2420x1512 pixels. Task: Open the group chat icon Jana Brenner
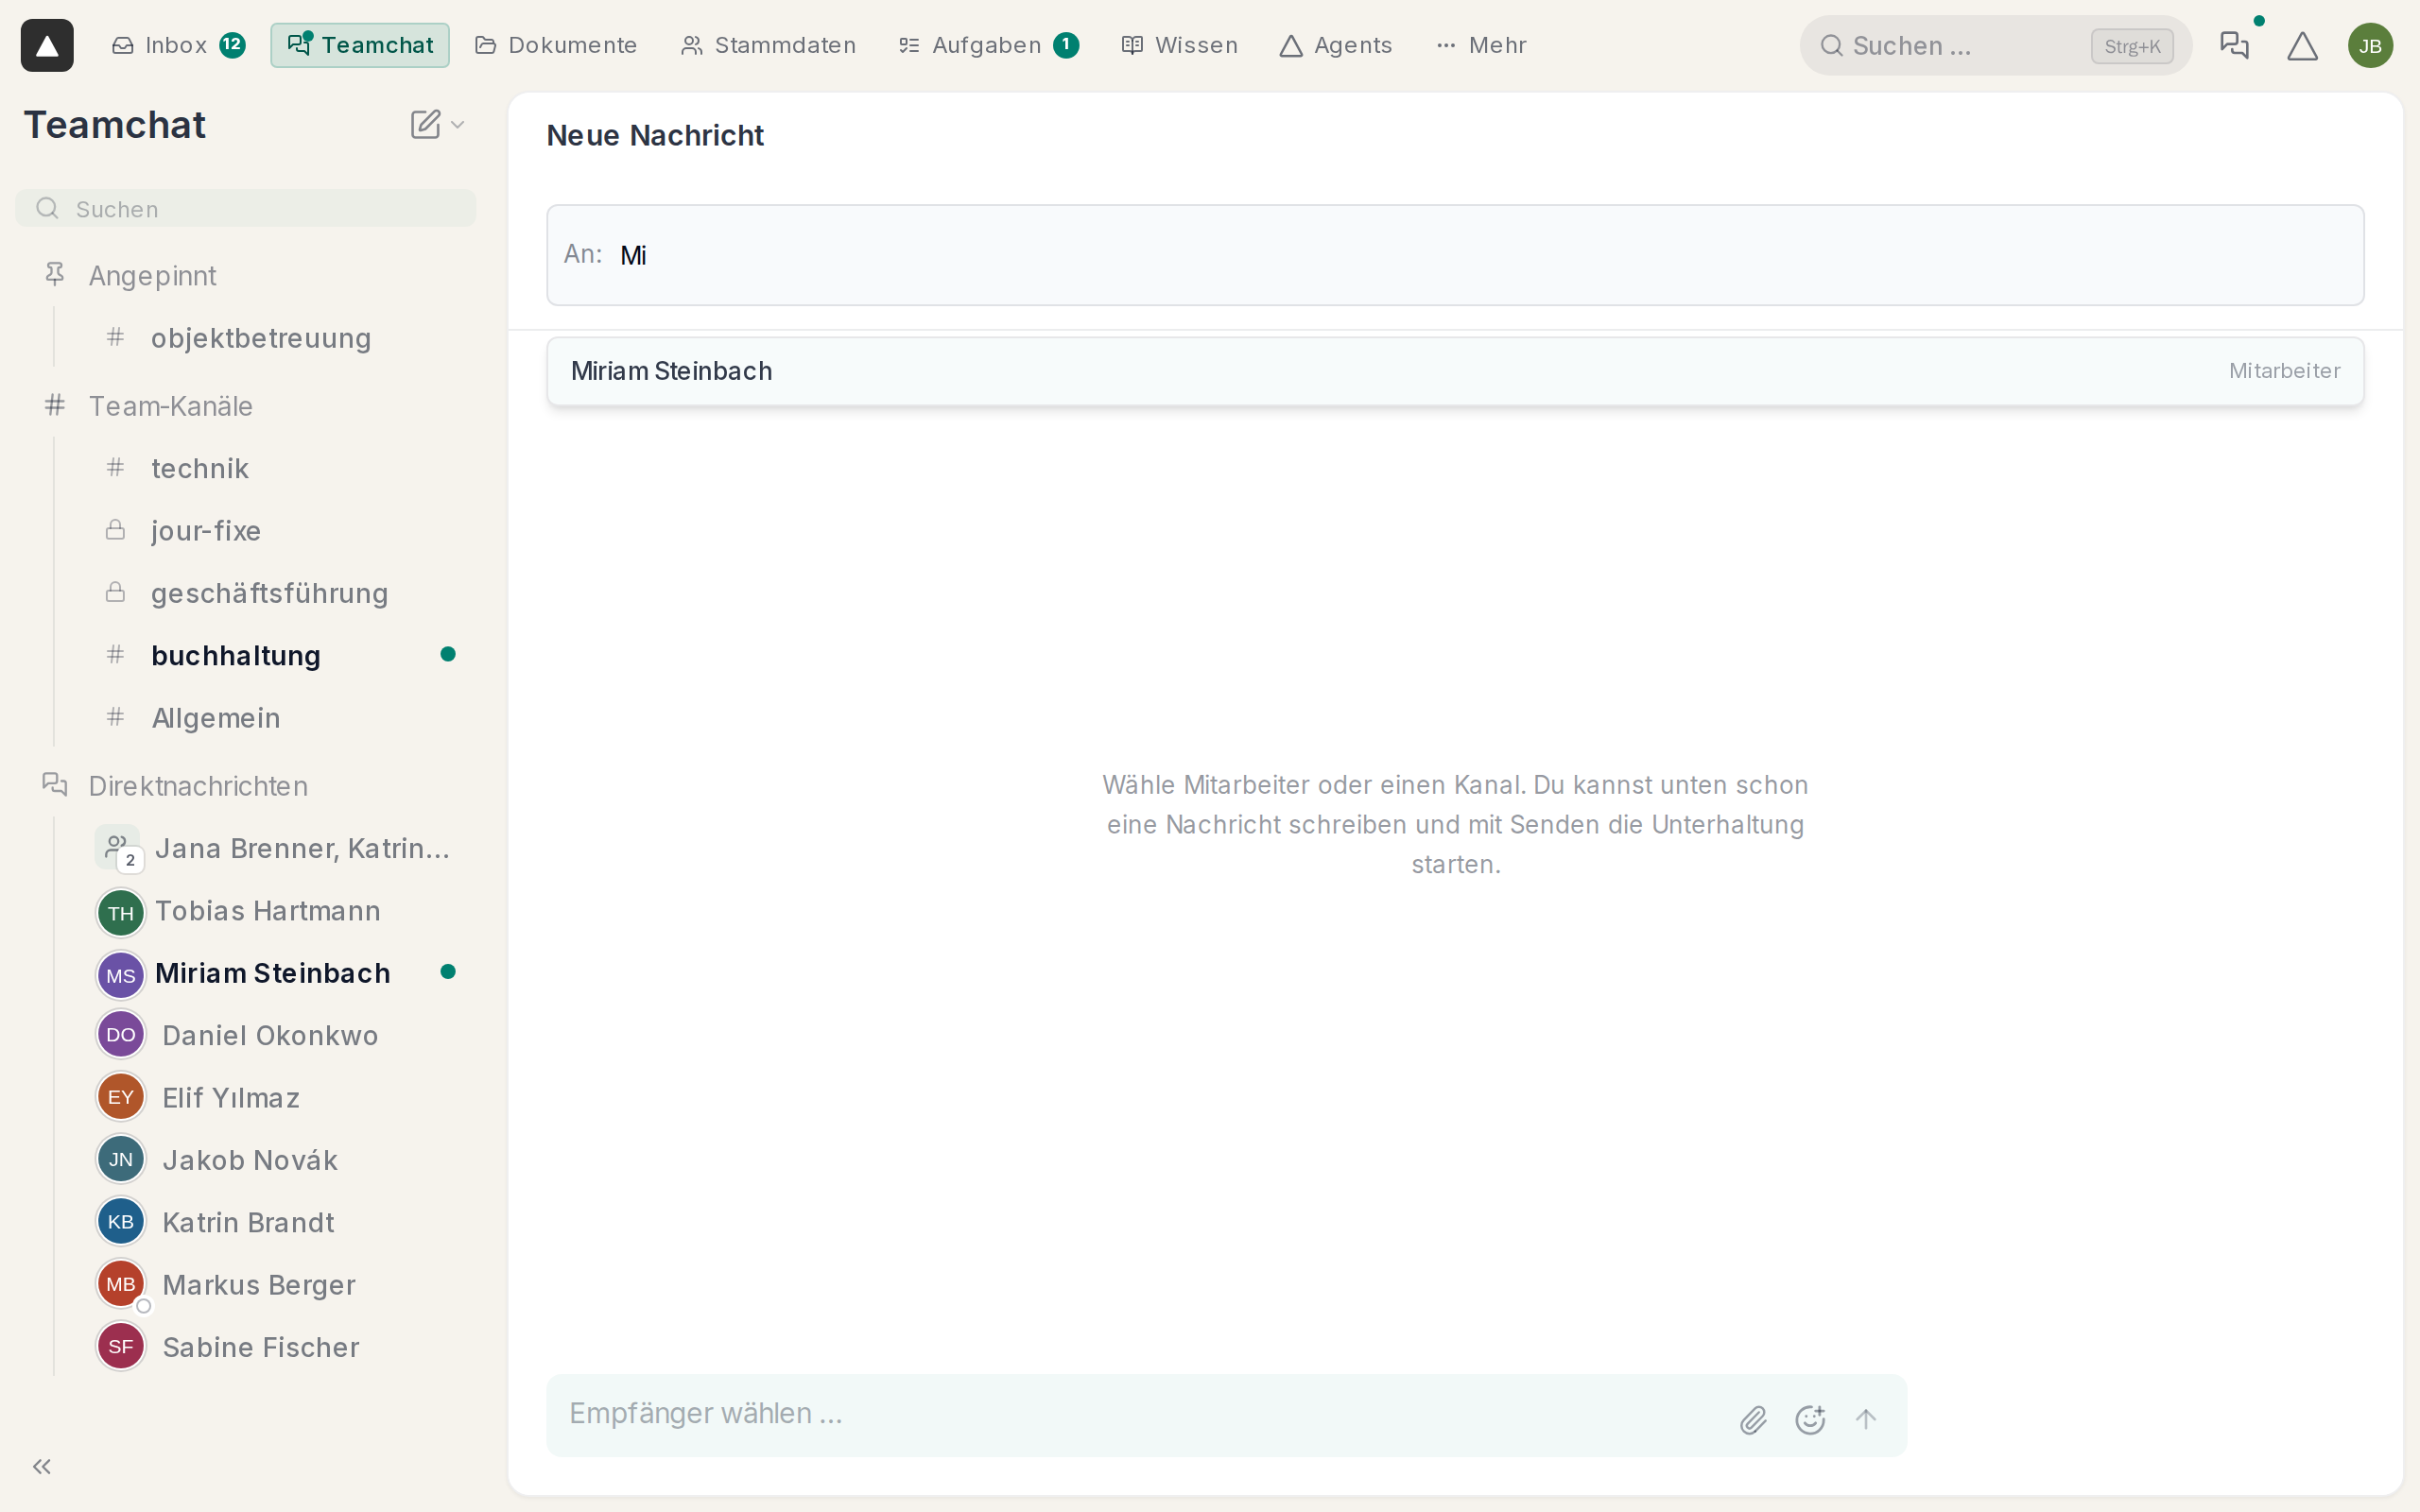tap(119, 848)
